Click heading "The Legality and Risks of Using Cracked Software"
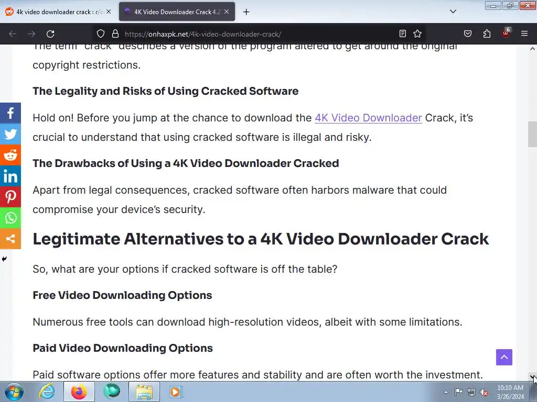The width and height of the screenshot is (537, 402). pos(165,91)
